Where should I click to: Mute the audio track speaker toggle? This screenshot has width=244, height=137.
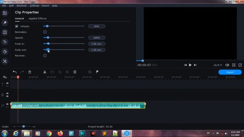pos(7,104)
